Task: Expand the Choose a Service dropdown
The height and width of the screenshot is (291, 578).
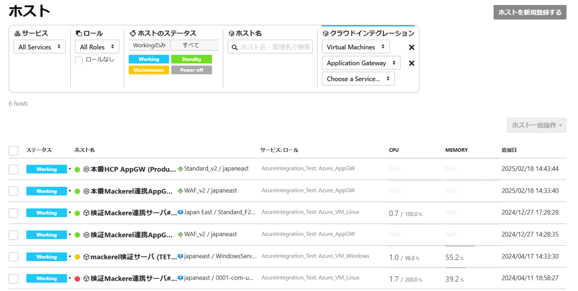Action: (x=358, y=79)
